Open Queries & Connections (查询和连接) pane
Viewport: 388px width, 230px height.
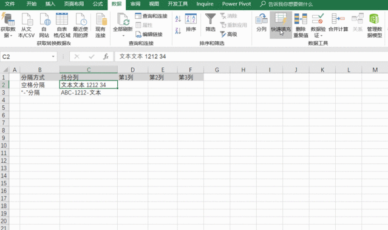[151, 16]
